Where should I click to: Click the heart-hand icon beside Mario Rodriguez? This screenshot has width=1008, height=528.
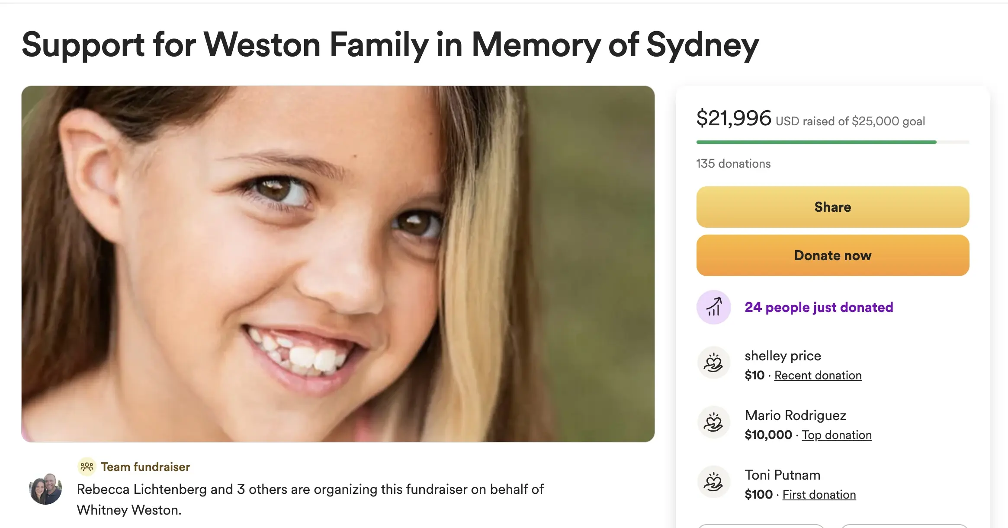(x=713, y=423)
